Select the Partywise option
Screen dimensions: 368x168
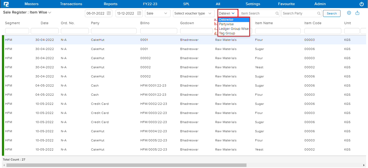(226, 24)
